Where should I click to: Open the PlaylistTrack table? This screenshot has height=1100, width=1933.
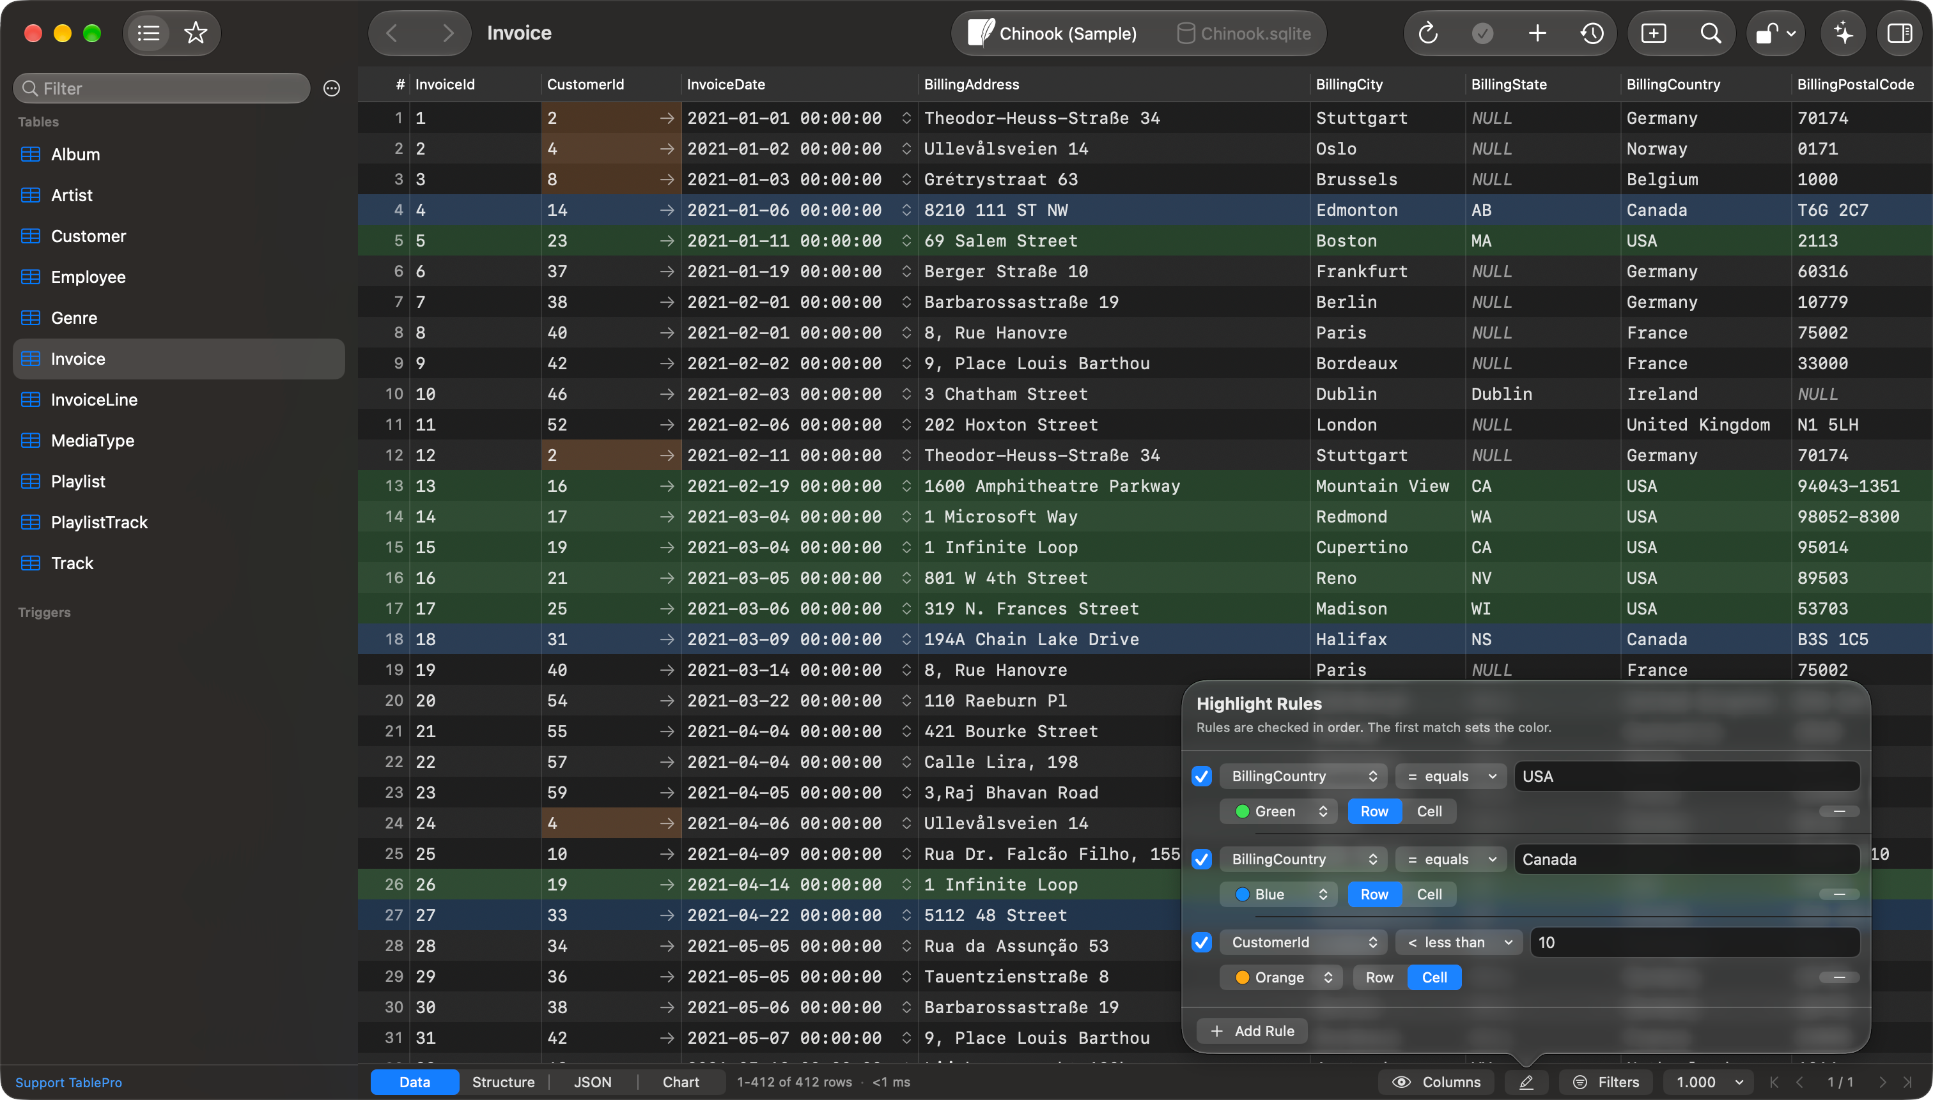(179, 522)
